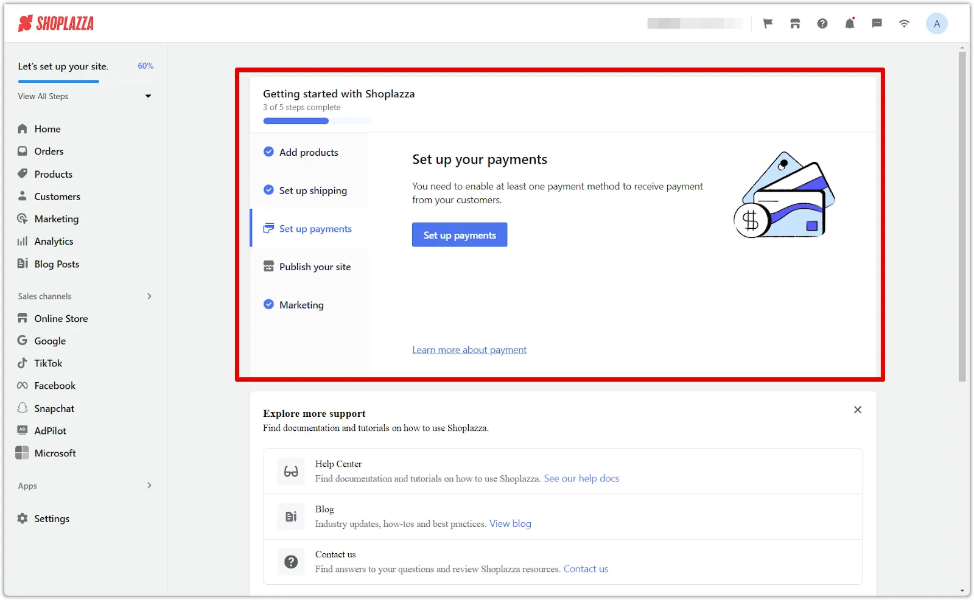Click the setup progress bar
This screenshot has width=974, height=600.
[x=317, y=120]
